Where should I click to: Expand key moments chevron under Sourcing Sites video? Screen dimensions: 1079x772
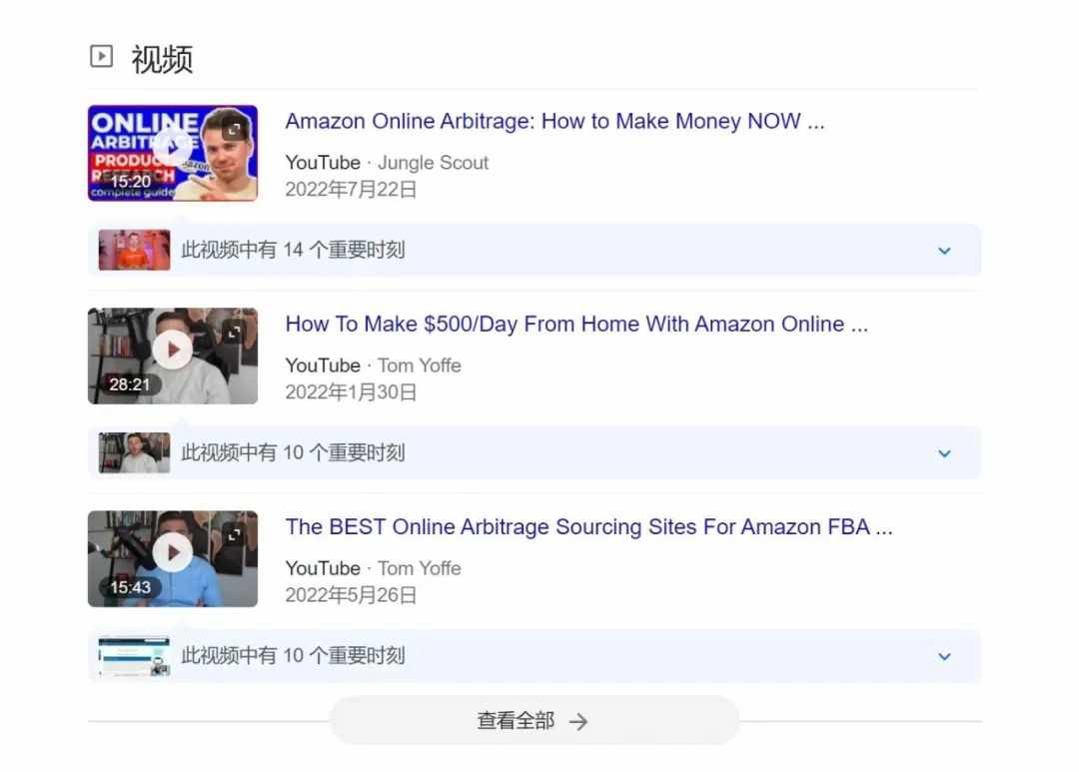click(945, 656)
